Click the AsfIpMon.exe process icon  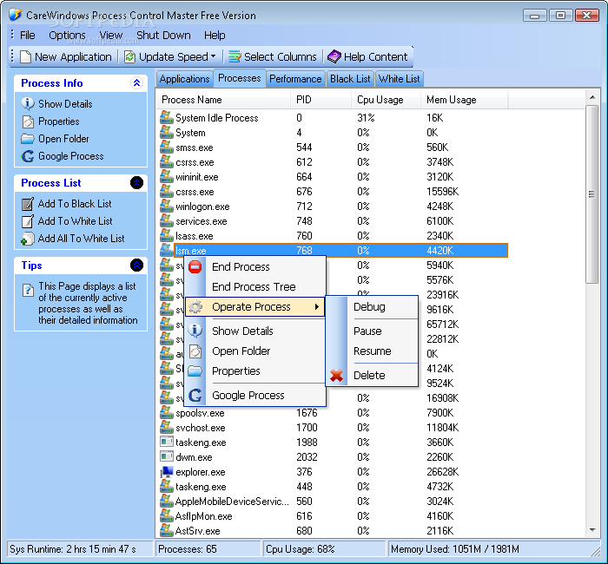pyautogui.click(x=167, y=515)
